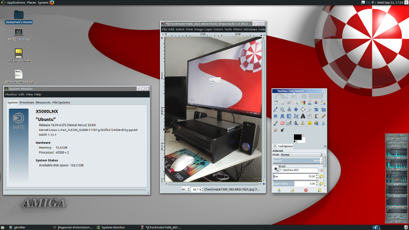This screenshot has width=409, height=230.
Task: Select the Heal tool
Action: [310, 123]
